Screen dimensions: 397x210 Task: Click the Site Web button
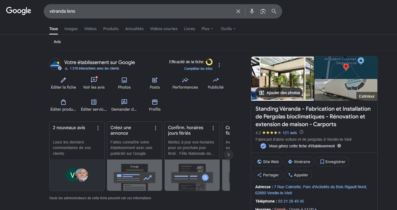[x=268, y=162]
